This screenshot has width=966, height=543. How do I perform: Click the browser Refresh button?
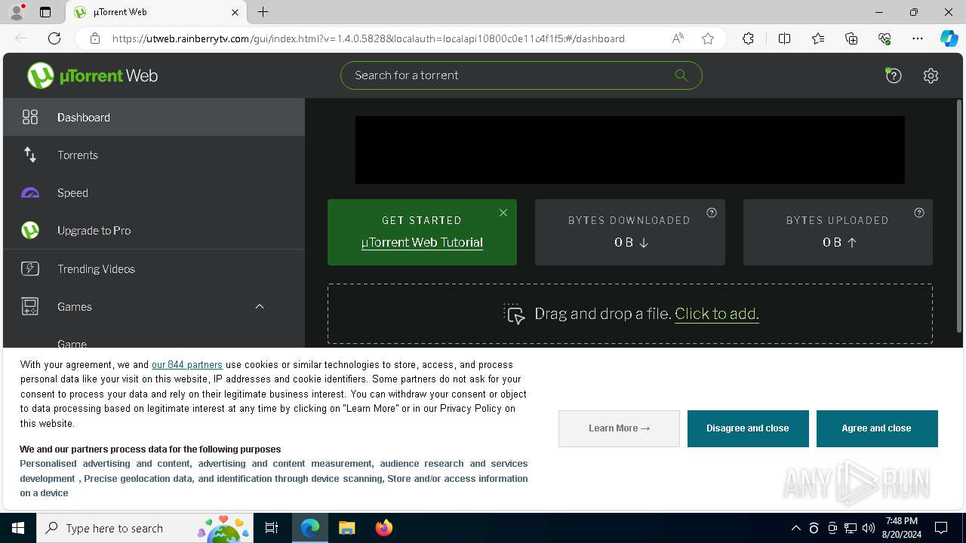tap(54, 38)
